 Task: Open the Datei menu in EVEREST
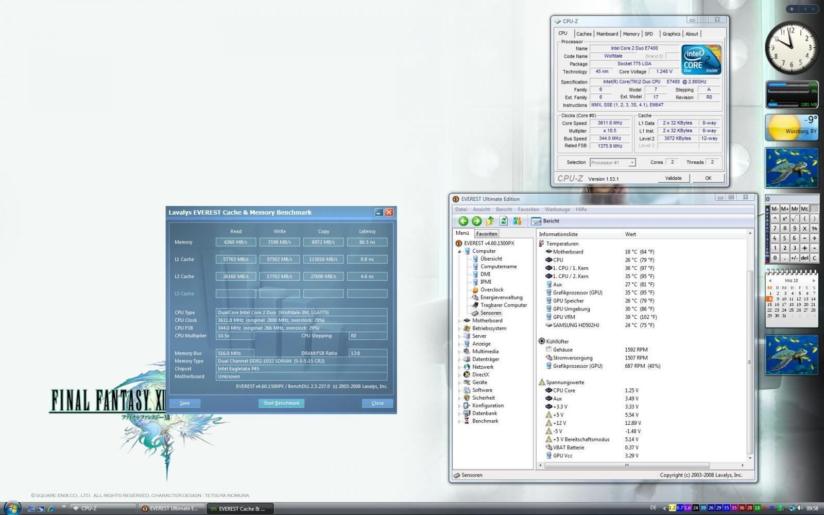click(461, 209)
